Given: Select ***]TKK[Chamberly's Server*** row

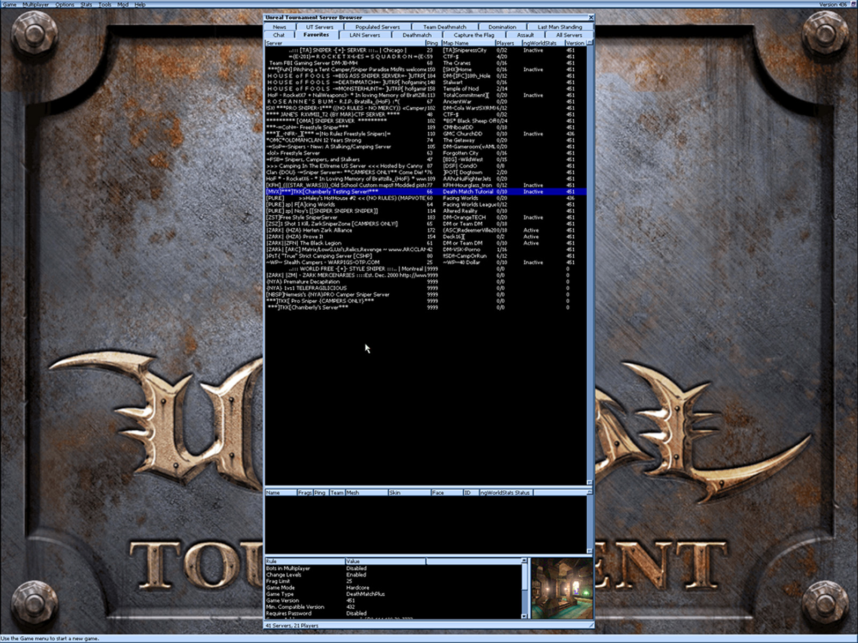Looking at the screenshot, I should [426, 308].
